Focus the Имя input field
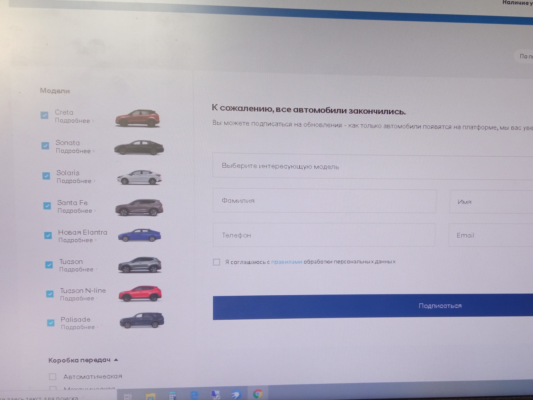The height and width of the screenshot is (400, 533). 491,202
